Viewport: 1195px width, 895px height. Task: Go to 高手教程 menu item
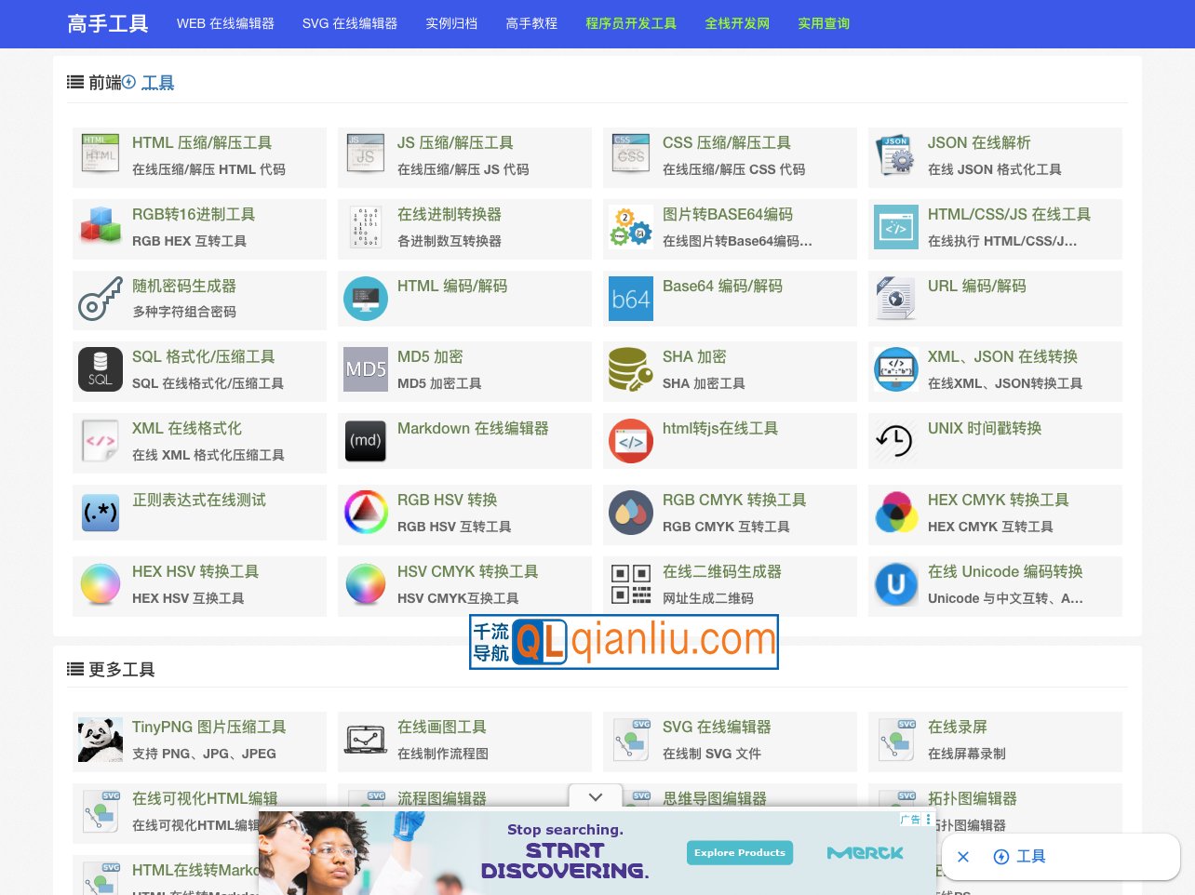(x=531, y=23)
